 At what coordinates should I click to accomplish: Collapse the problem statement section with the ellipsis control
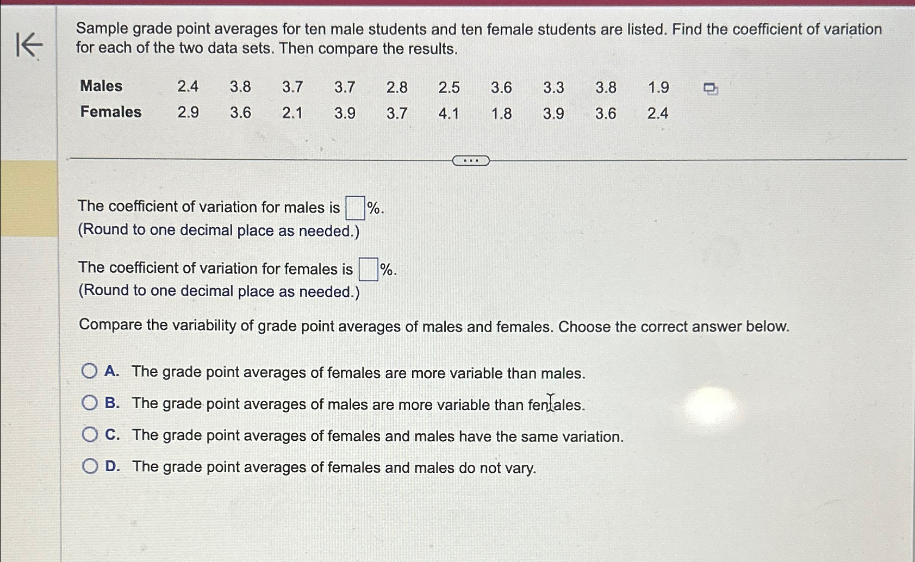(x=471, y=160)
